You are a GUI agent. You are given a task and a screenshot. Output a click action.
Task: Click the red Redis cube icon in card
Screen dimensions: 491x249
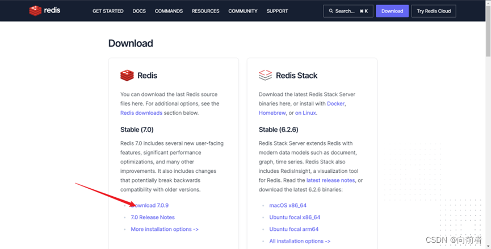click(x=127, y=76)
